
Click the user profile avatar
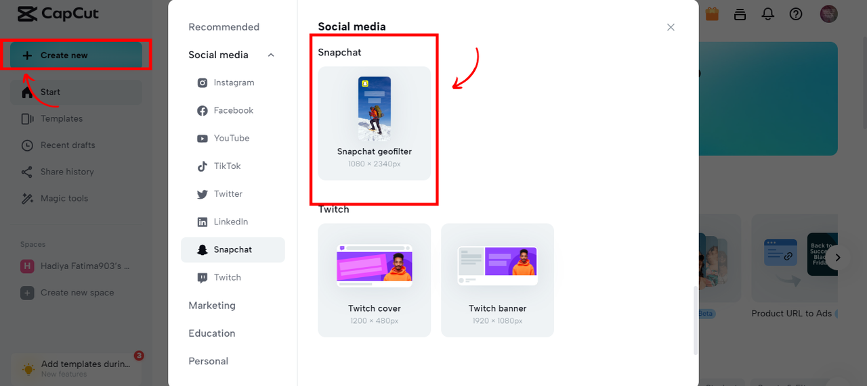click(828, 14)
